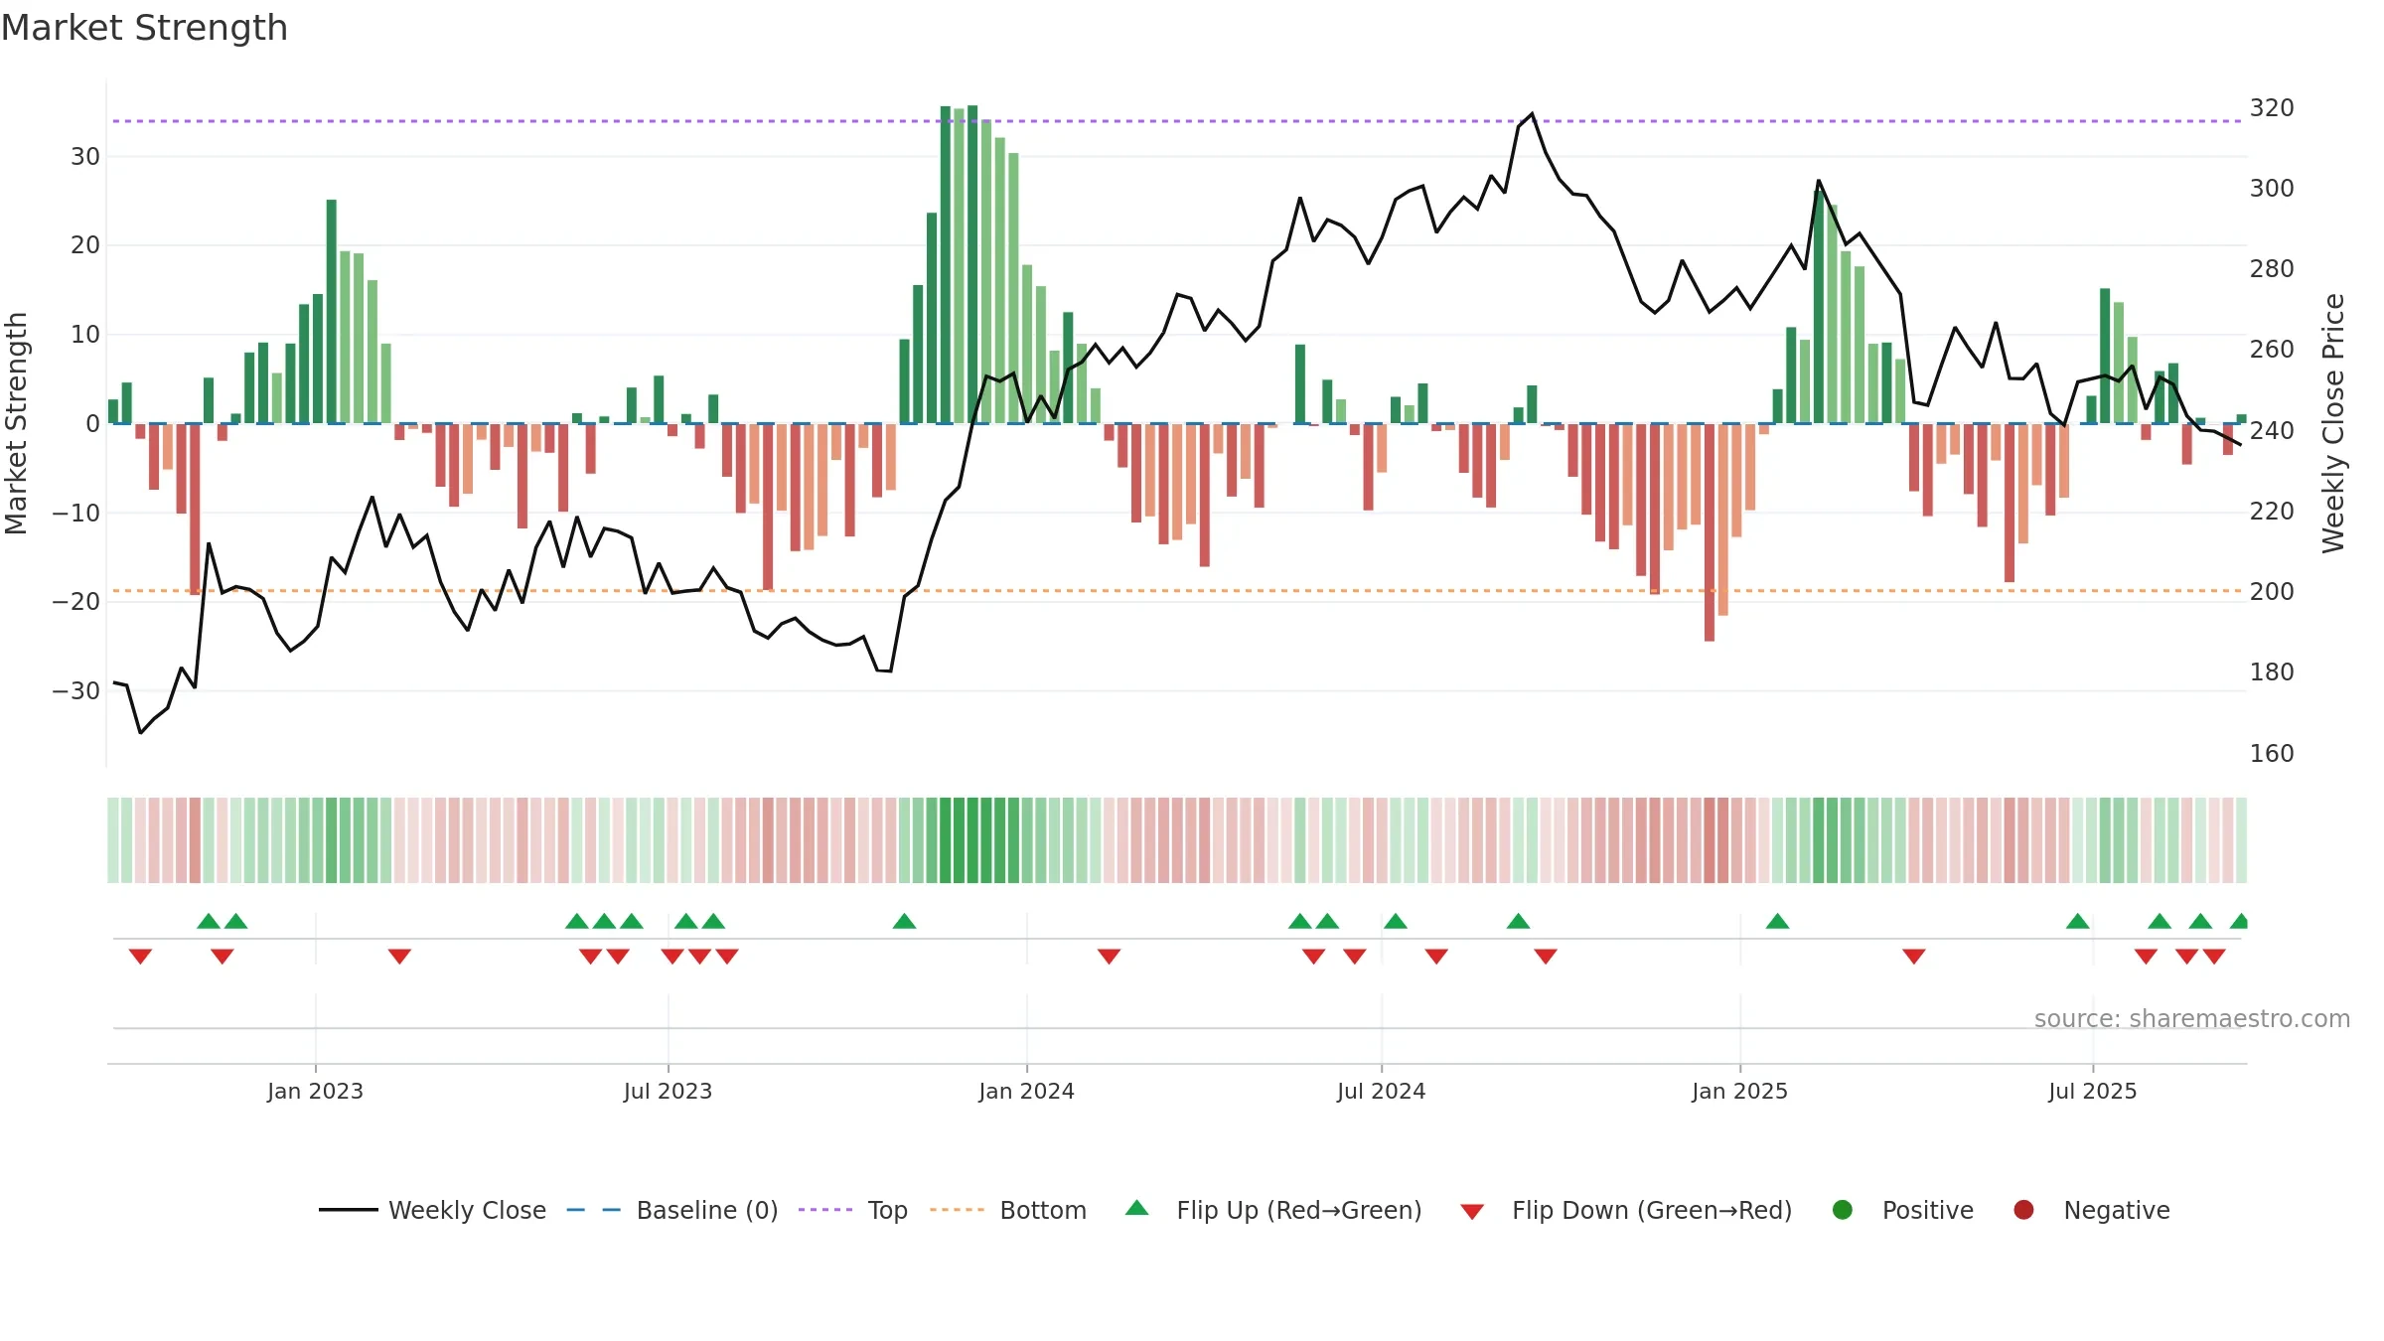Click the vertical Market Strength axis title
The image size is (2384, 1341).
coord(16,423)
